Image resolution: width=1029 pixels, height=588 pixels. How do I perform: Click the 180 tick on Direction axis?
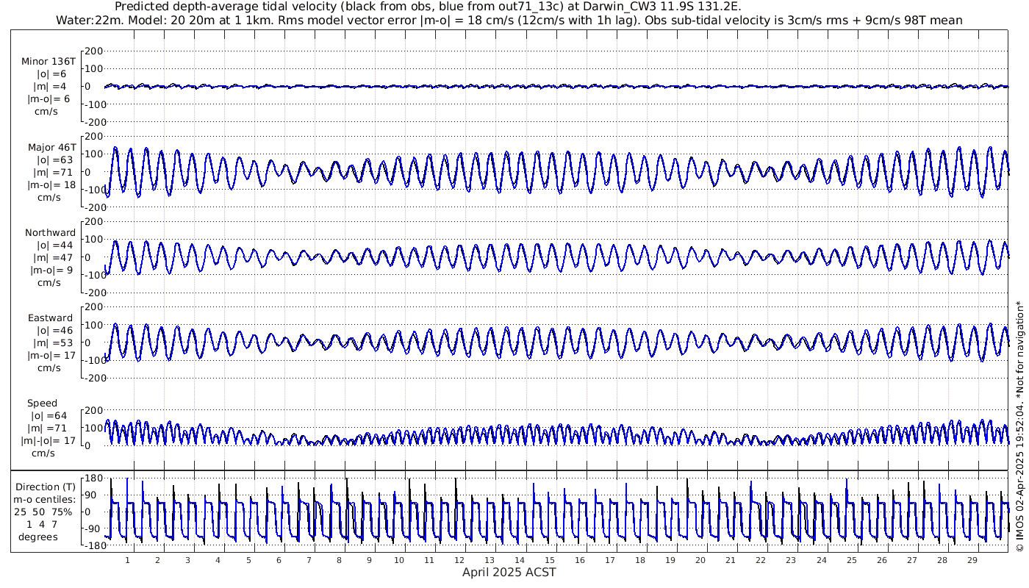click(93, 478)
